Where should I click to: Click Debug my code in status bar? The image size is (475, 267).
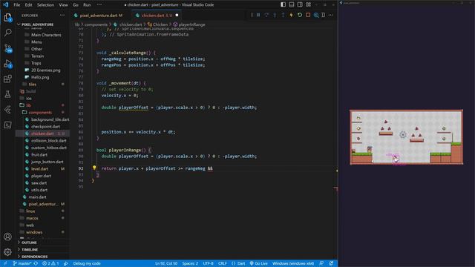click(87, 263)
